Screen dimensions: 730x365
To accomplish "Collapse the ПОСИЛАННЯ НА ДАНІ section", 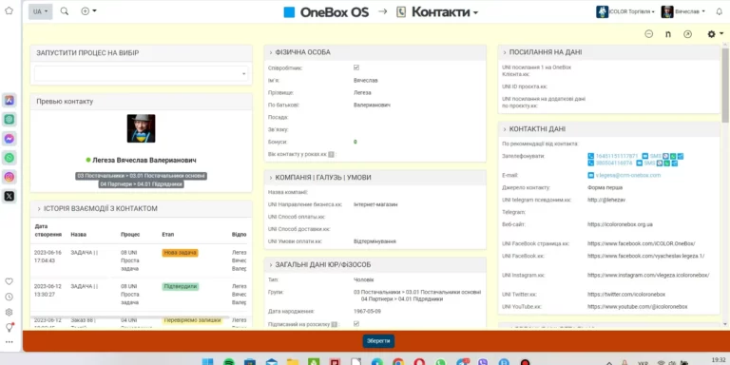I will (504, 52).
